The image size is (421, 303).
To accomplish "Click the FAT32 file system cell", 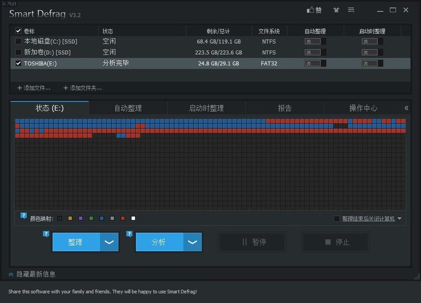I will pyautogui.click(x=269, y=64).
